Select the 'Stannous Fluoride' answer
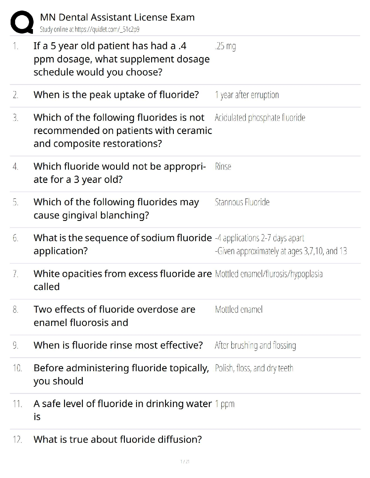The width and height of the screenshot is (370, 478). (x=242, y=202)
